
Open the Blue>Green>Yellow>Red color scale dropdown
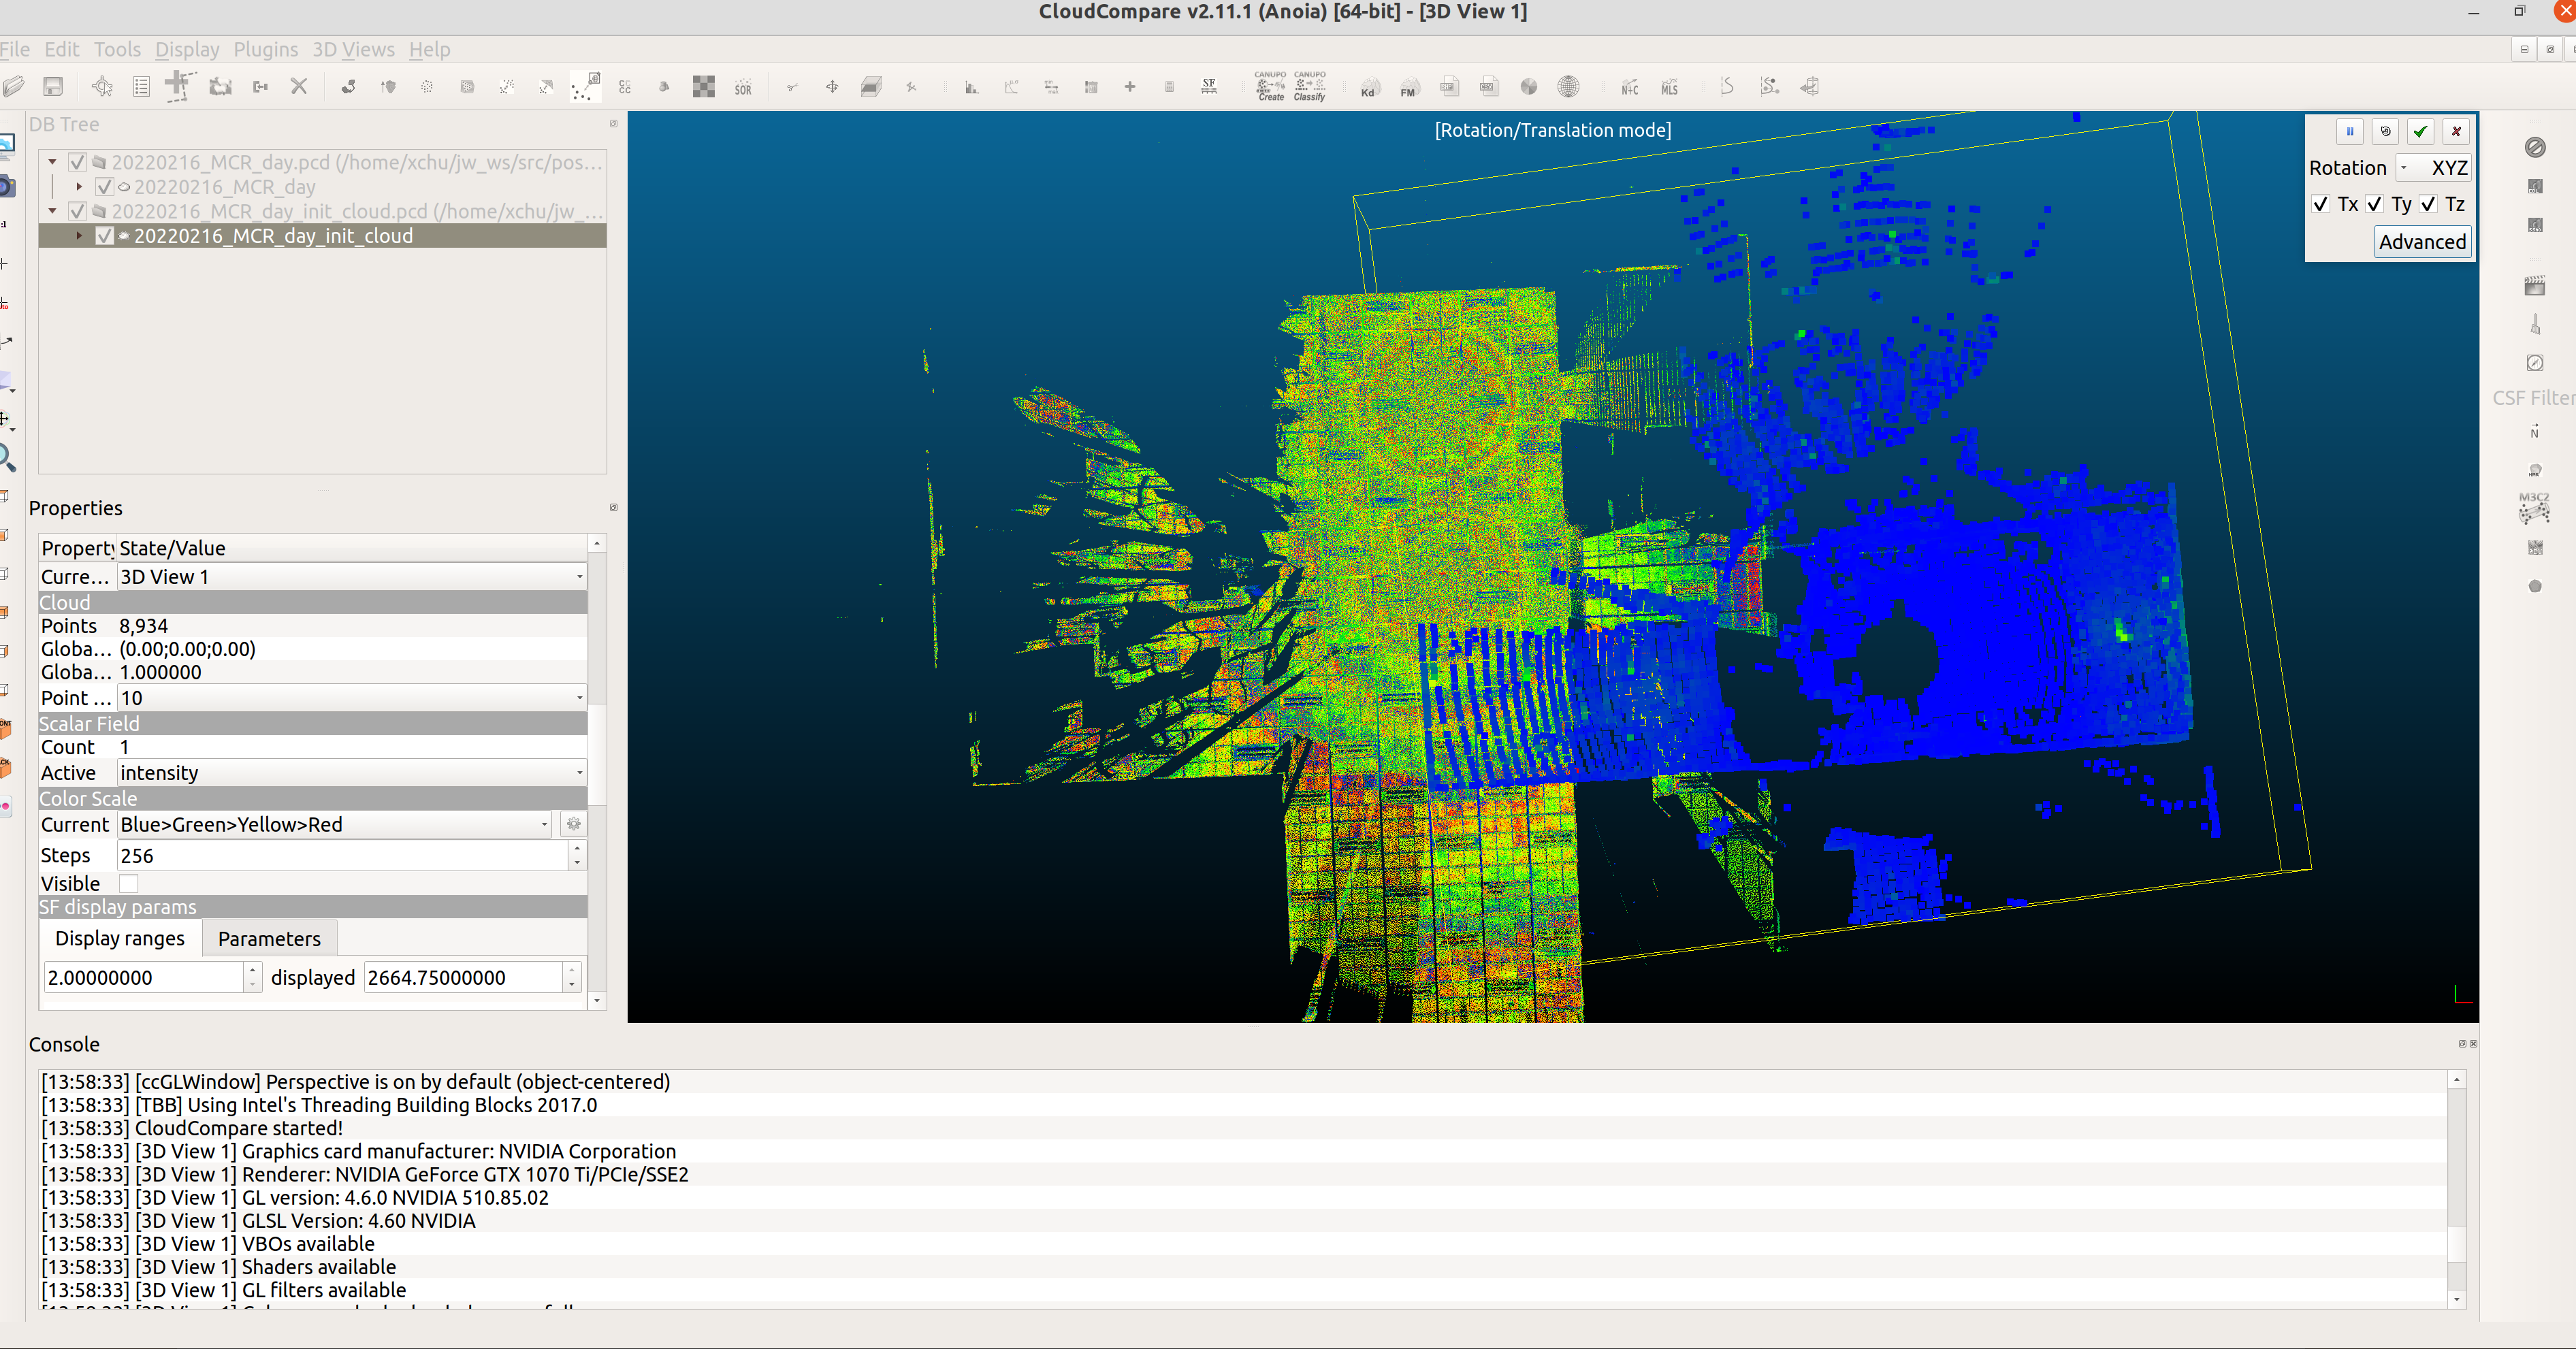334,824
